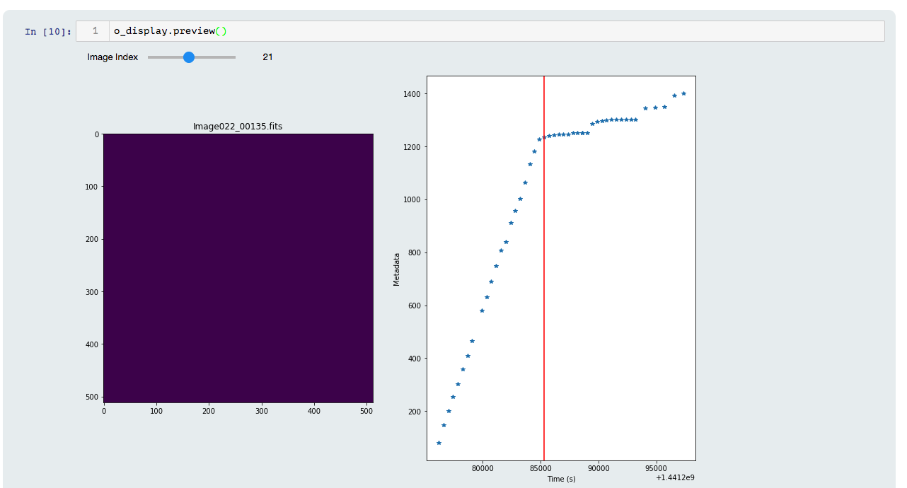Click the 1000 tick label on Metadata axis
This screenshot has width=907, height=488.
[413, 200]
